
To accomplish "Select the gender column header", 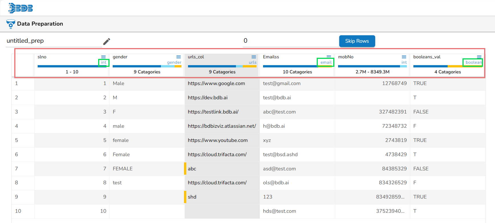I will click(120, 57).
